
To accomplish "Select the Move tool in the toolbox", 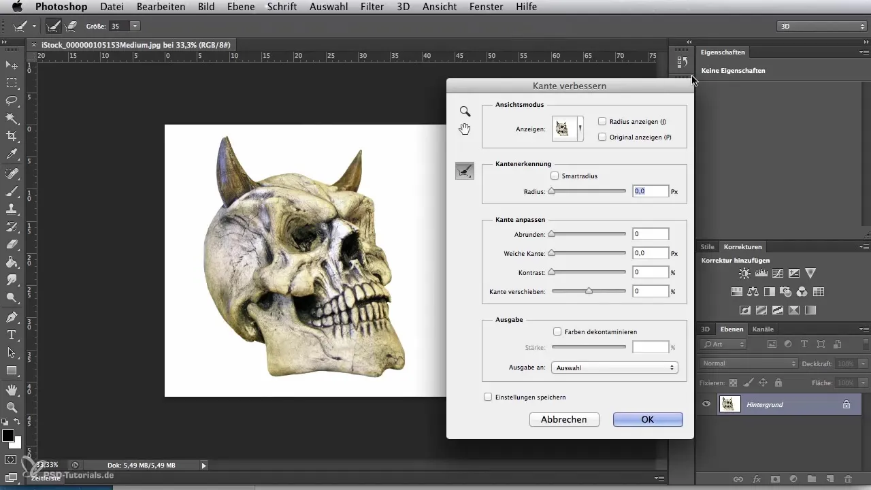I will 12,65.
